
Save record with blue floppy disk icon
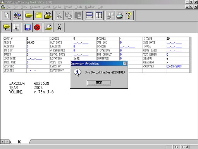[x=28, y=27]
